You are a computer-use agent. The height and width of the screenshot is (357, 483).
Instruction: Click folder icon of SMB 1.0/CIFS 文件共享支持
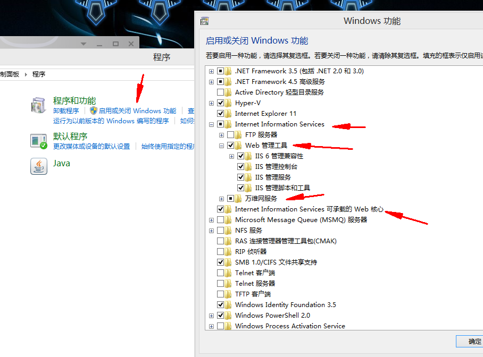228,262
